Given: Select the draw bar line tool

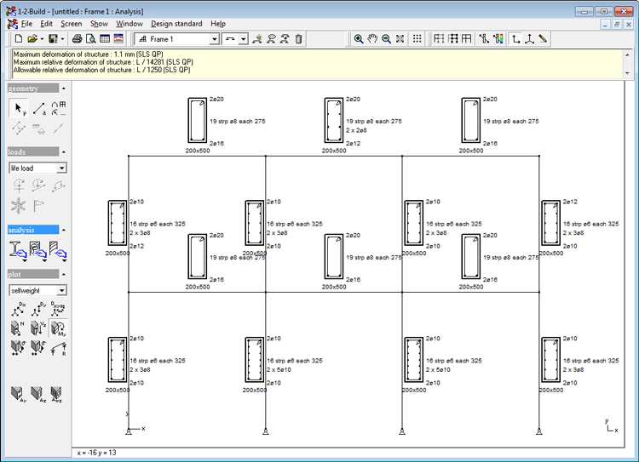Looking at the screenshot, I should click(38, 109).
